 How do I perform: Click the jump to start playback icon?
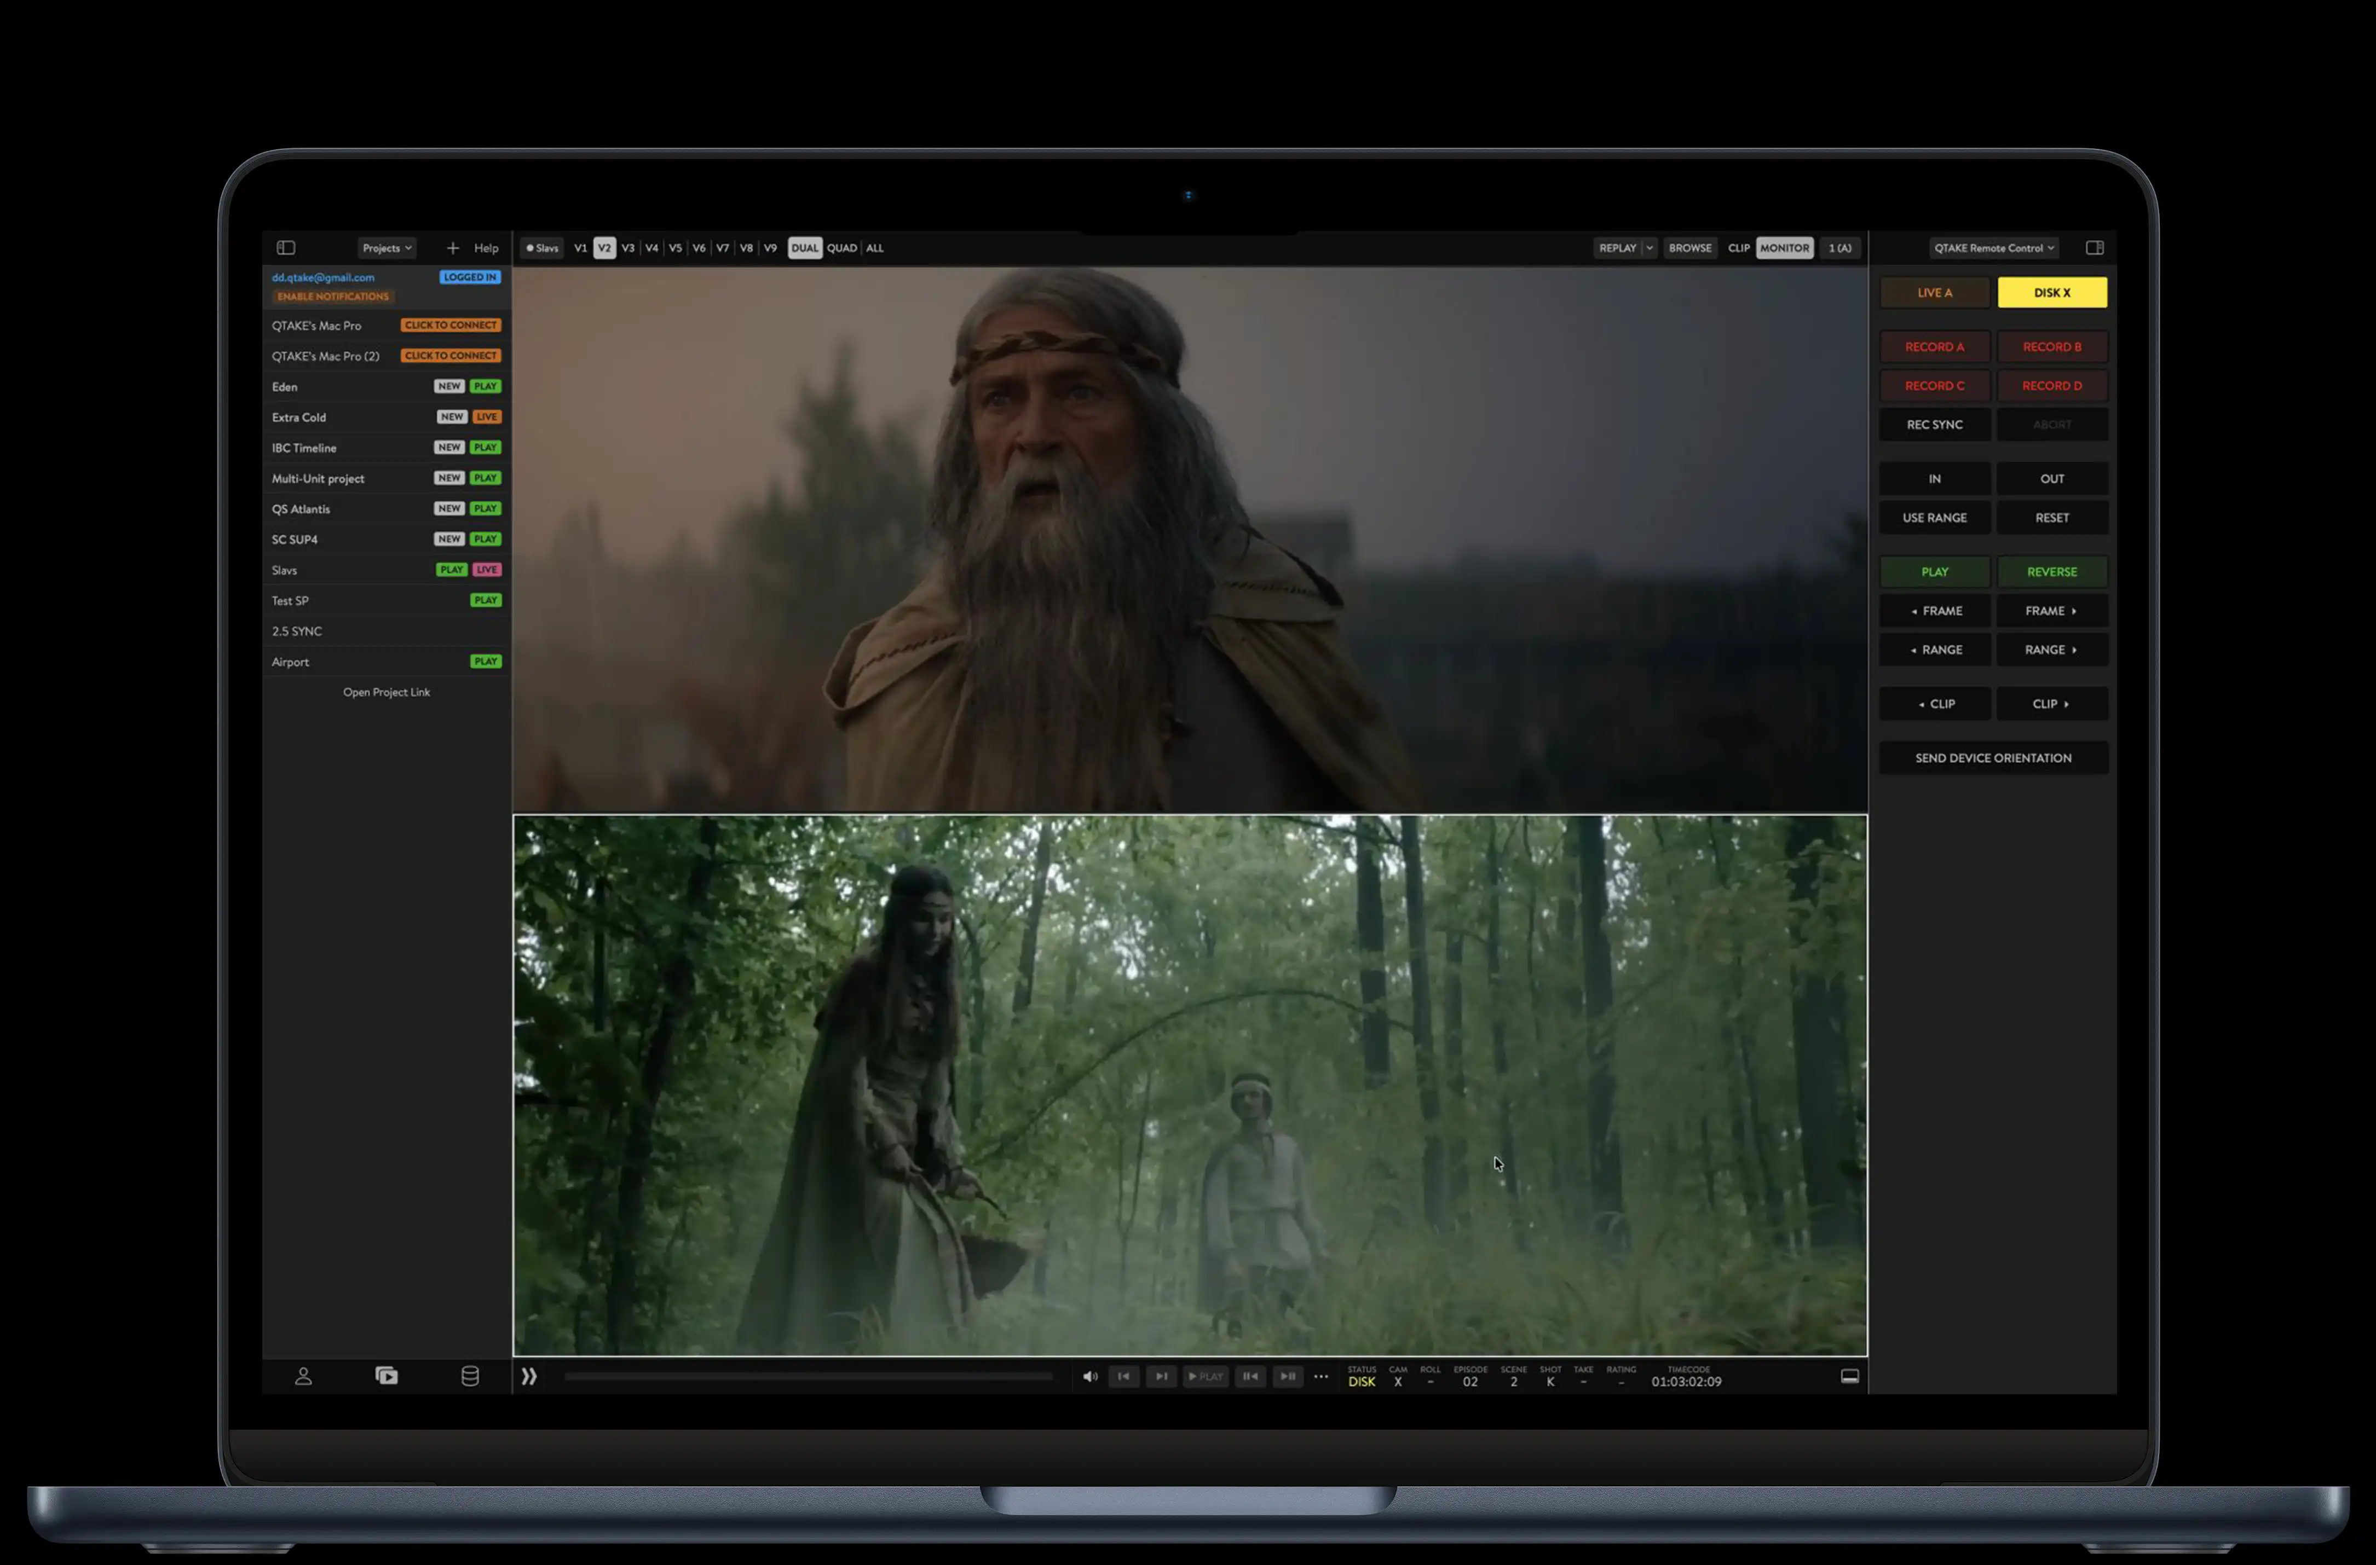(1124, 1376)
